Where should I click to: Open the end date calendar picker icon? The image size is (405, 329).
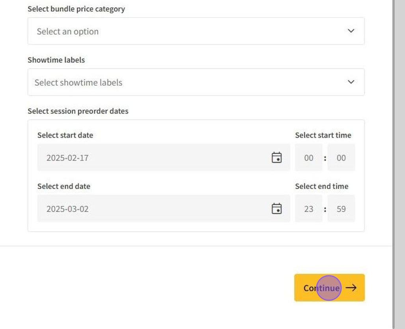(x=277, y=208)
